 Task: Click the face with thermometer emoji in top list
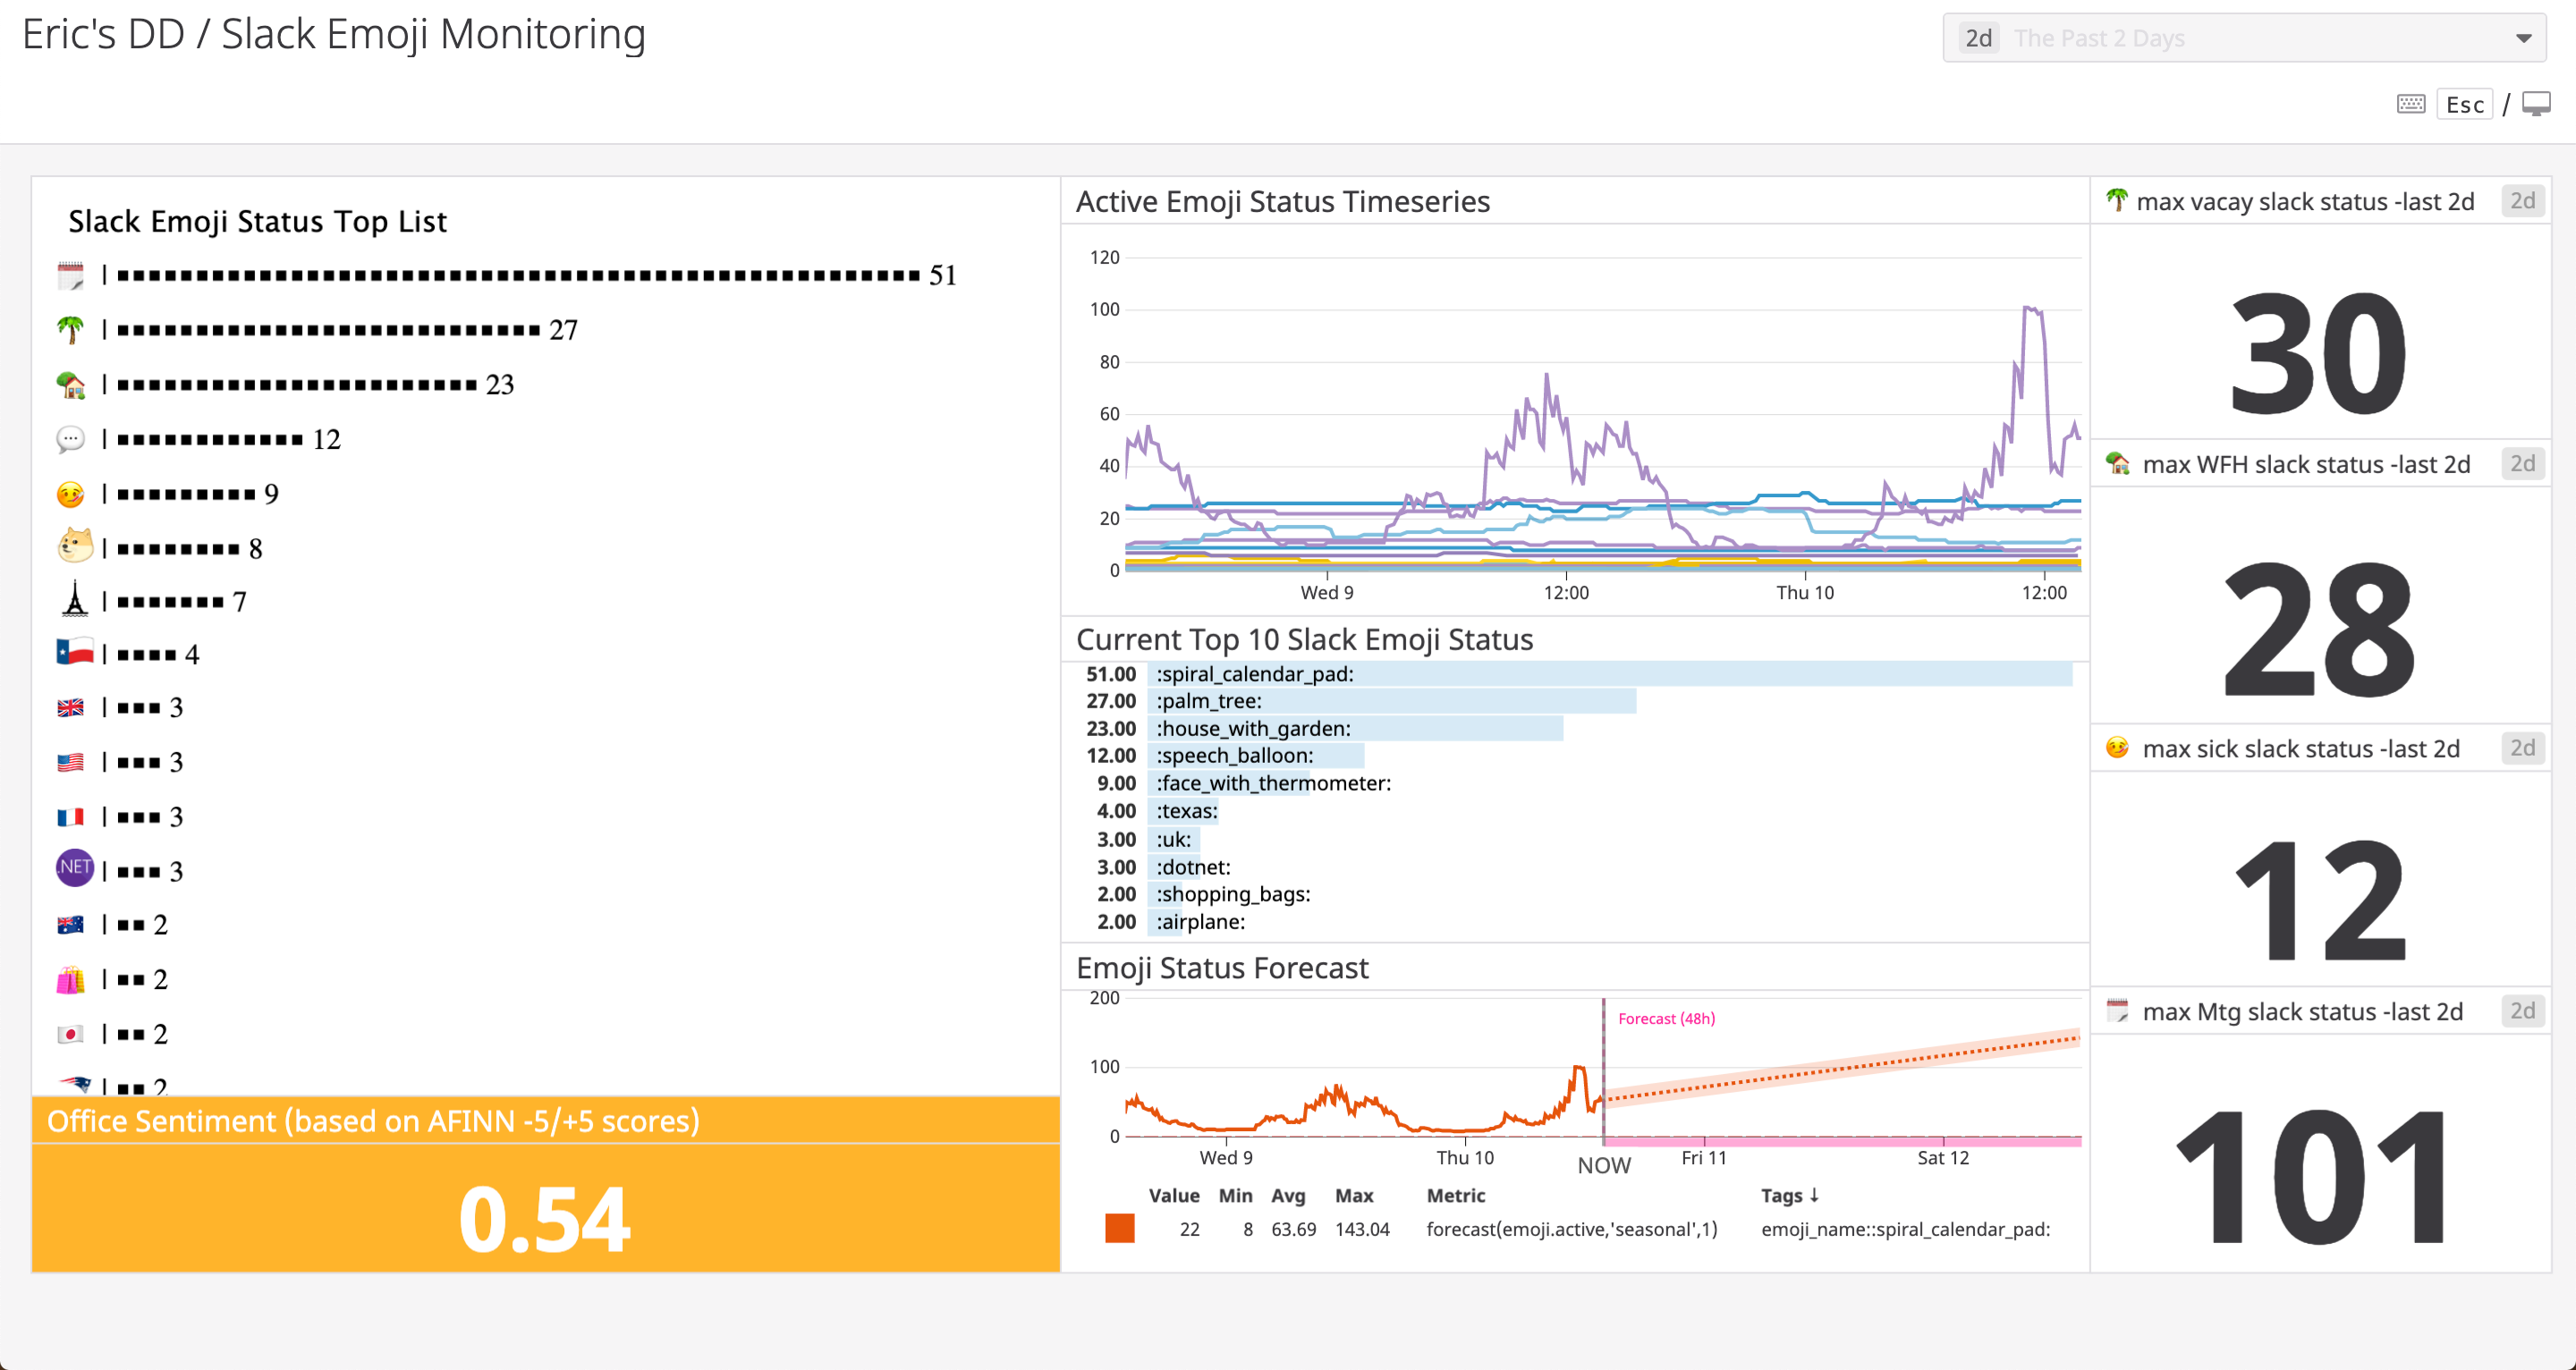pyautogui.click(x=71, y=494)
